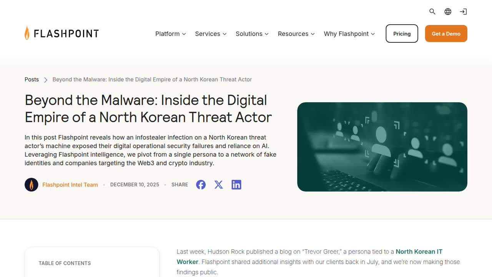492x277 pixels.
Task: Click the DECEMBER 10, 2025 date
Action: tap(135, 185)
